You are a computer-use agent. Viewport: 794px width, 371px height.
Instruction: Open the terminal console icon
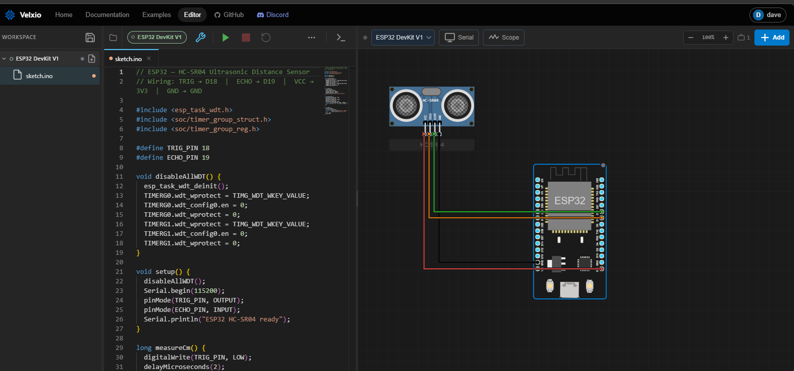pyautogui.click(x=341, y=38)
